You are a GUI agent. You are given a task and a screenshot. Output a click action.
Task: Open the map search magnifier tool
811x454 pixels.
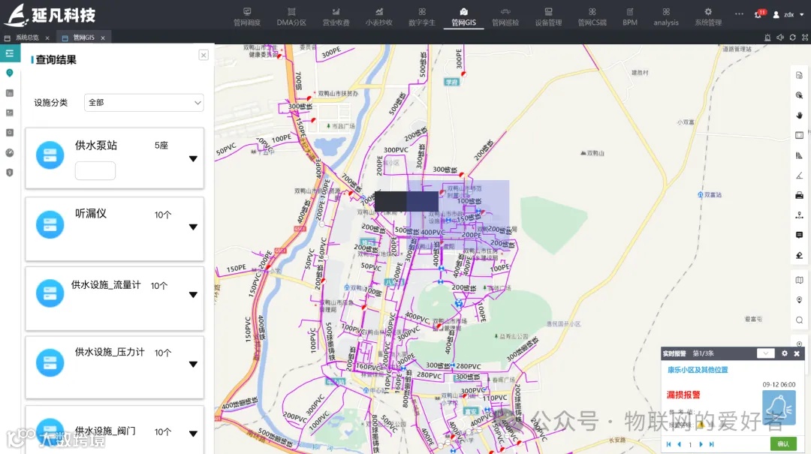pyautogui.click(x=799, y=320)
